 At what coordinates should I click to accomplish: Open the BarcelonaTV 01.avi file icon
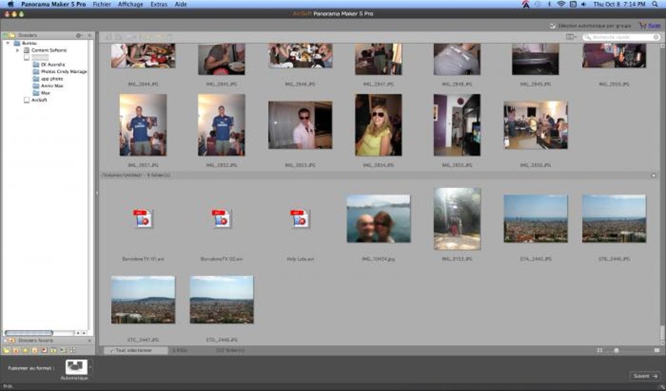click(143, 219)
